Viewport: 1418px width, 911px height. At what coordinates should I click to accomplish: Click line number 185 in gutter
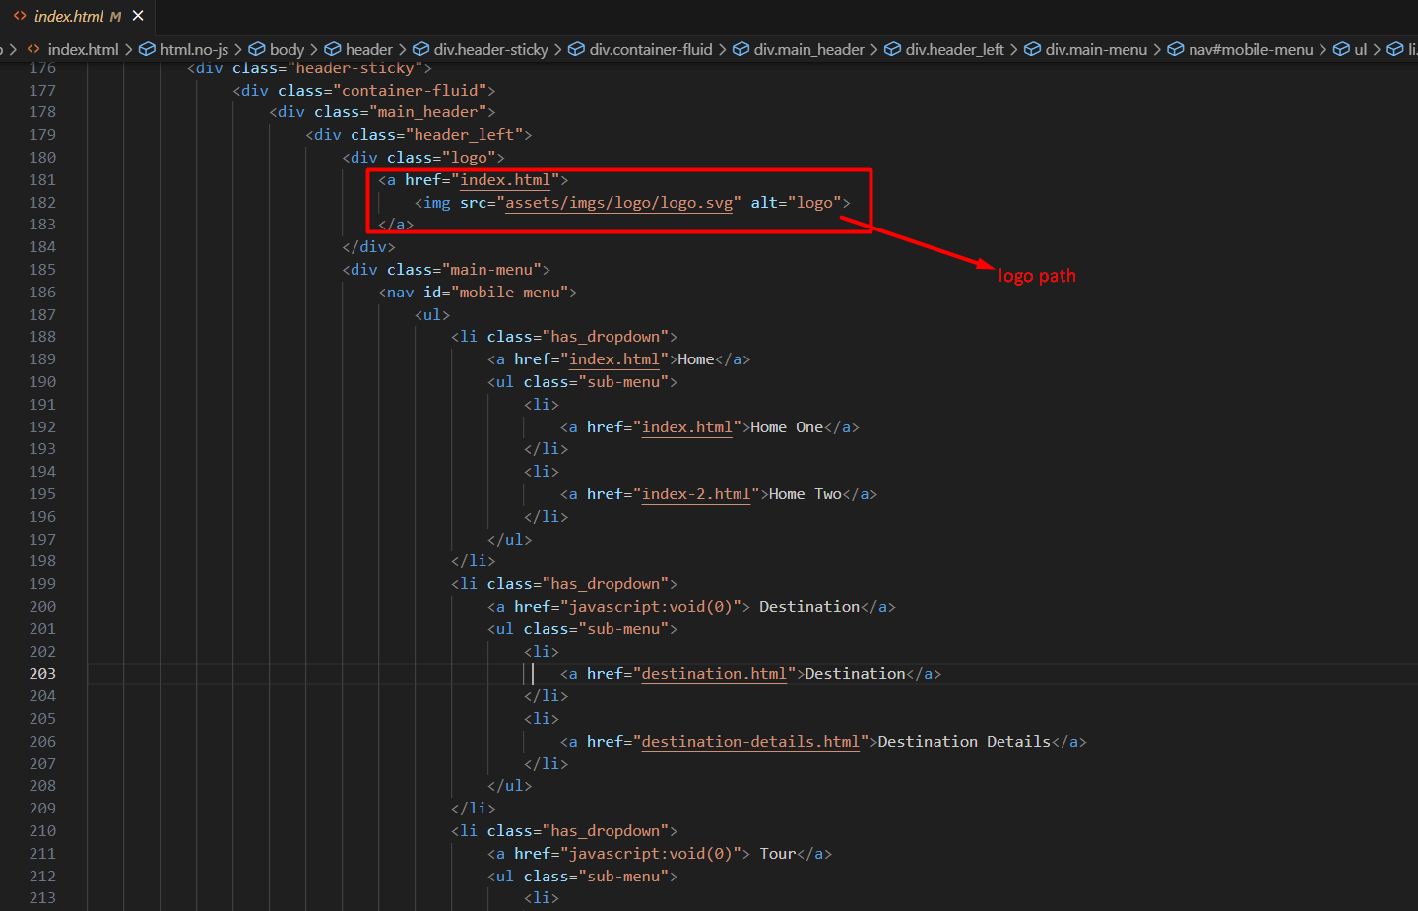(x=42, y=270)
